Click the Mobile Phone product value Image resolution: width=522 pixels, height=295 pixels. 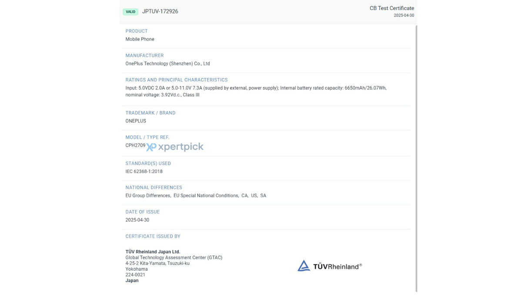pyautogui.click(x=140, y=39)
